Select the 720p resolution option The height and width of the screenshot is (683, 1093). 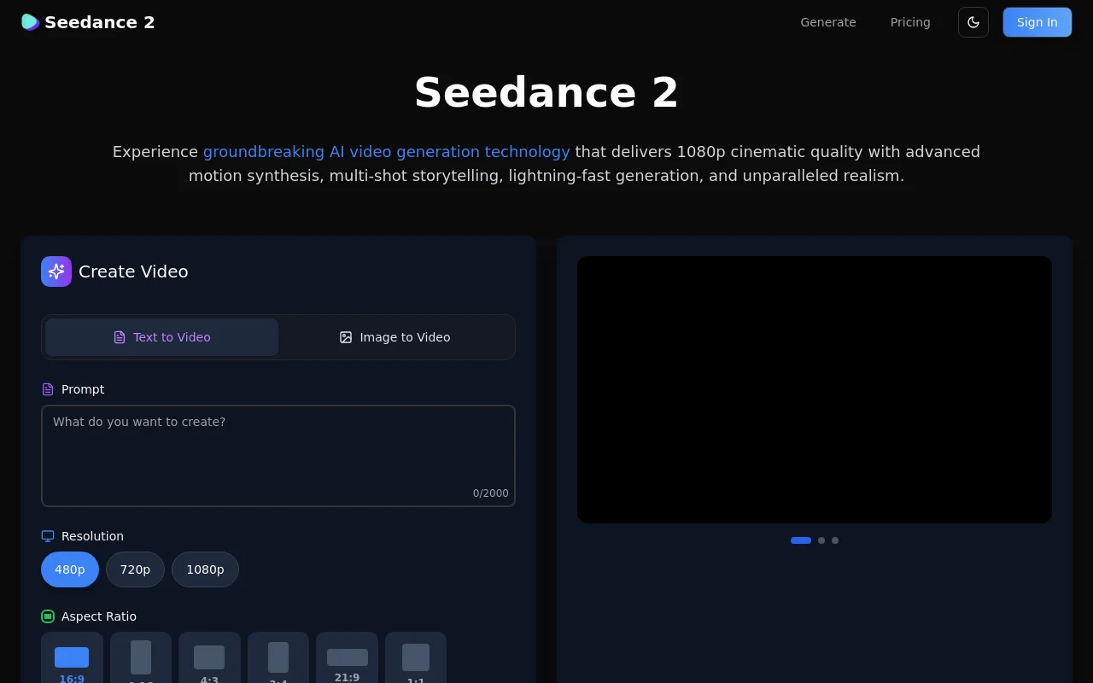135,569
